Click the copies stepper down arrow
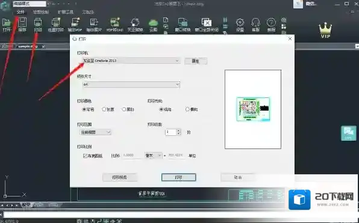This screenshot has width=359, height=223. click(x=178, y=133)
